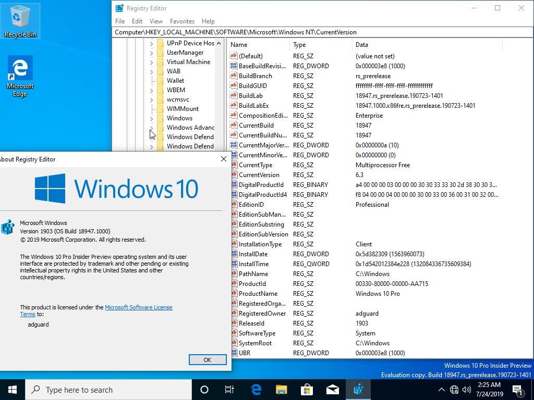The image size is (534, 400).
Task: Expand the UPnP Device Host node
Action: click(x=152, y=43)
